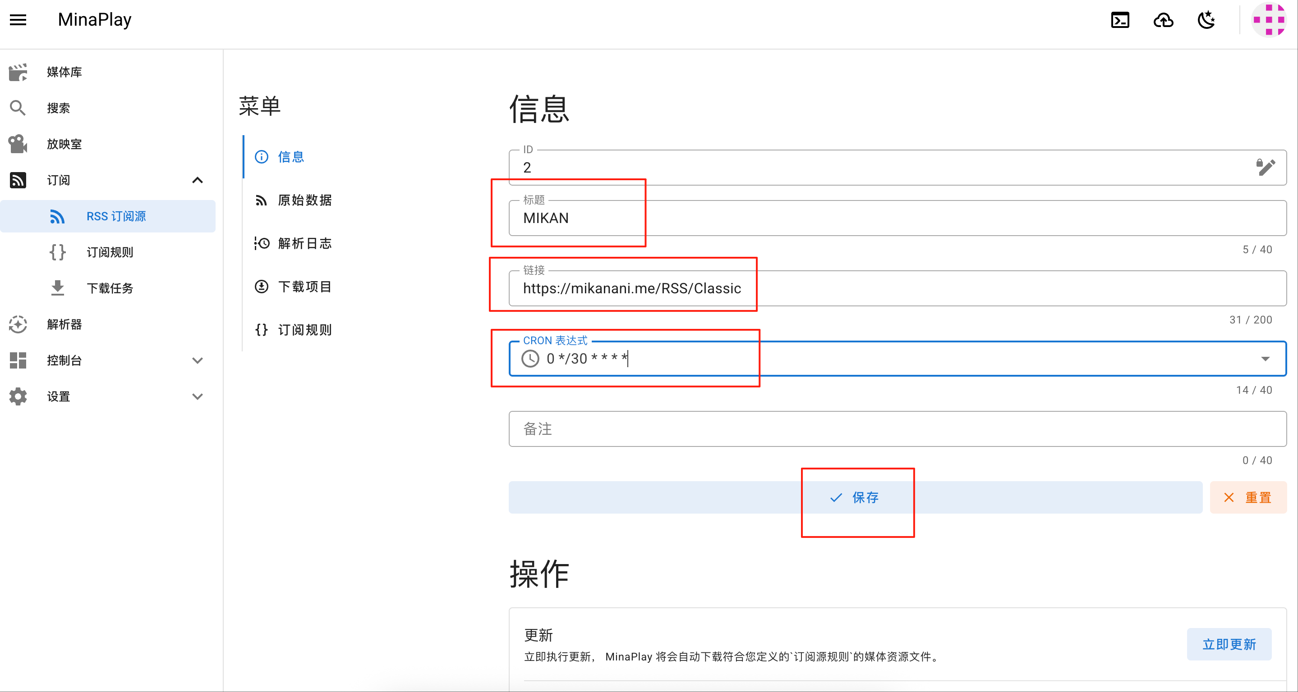Click the clock icon in CRON field
Viewport: 1298px width, 692px height.
(530, 359)
